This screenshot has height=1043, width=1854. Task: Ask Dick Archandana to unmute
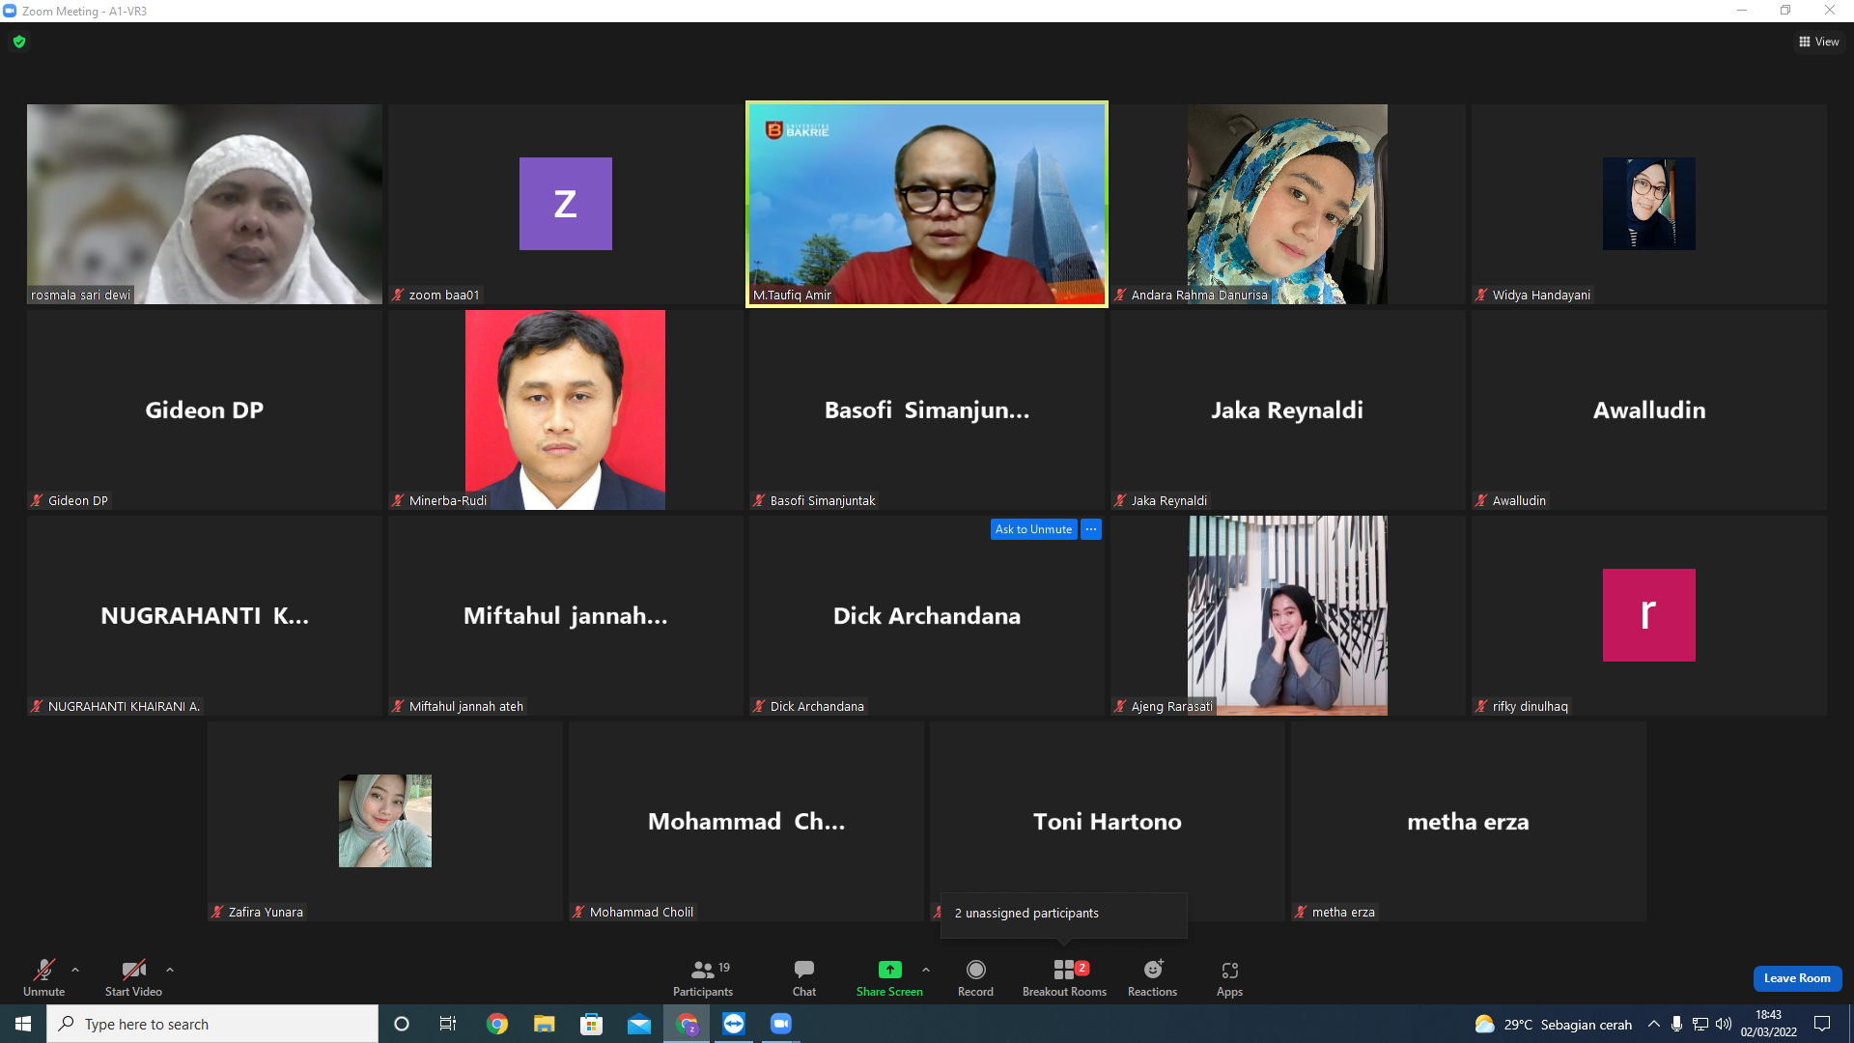[1033, 529]
